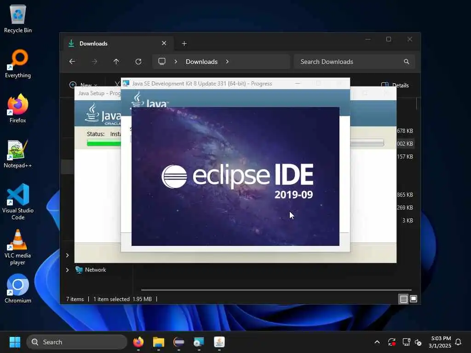Click the Eclipse IDE splash screen
Screen dimensions: 471x353
pos(235,176)
